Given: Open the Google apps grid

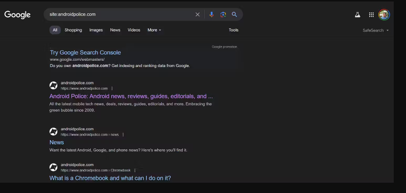Looking at the screenshot, I should coord(371,15).
